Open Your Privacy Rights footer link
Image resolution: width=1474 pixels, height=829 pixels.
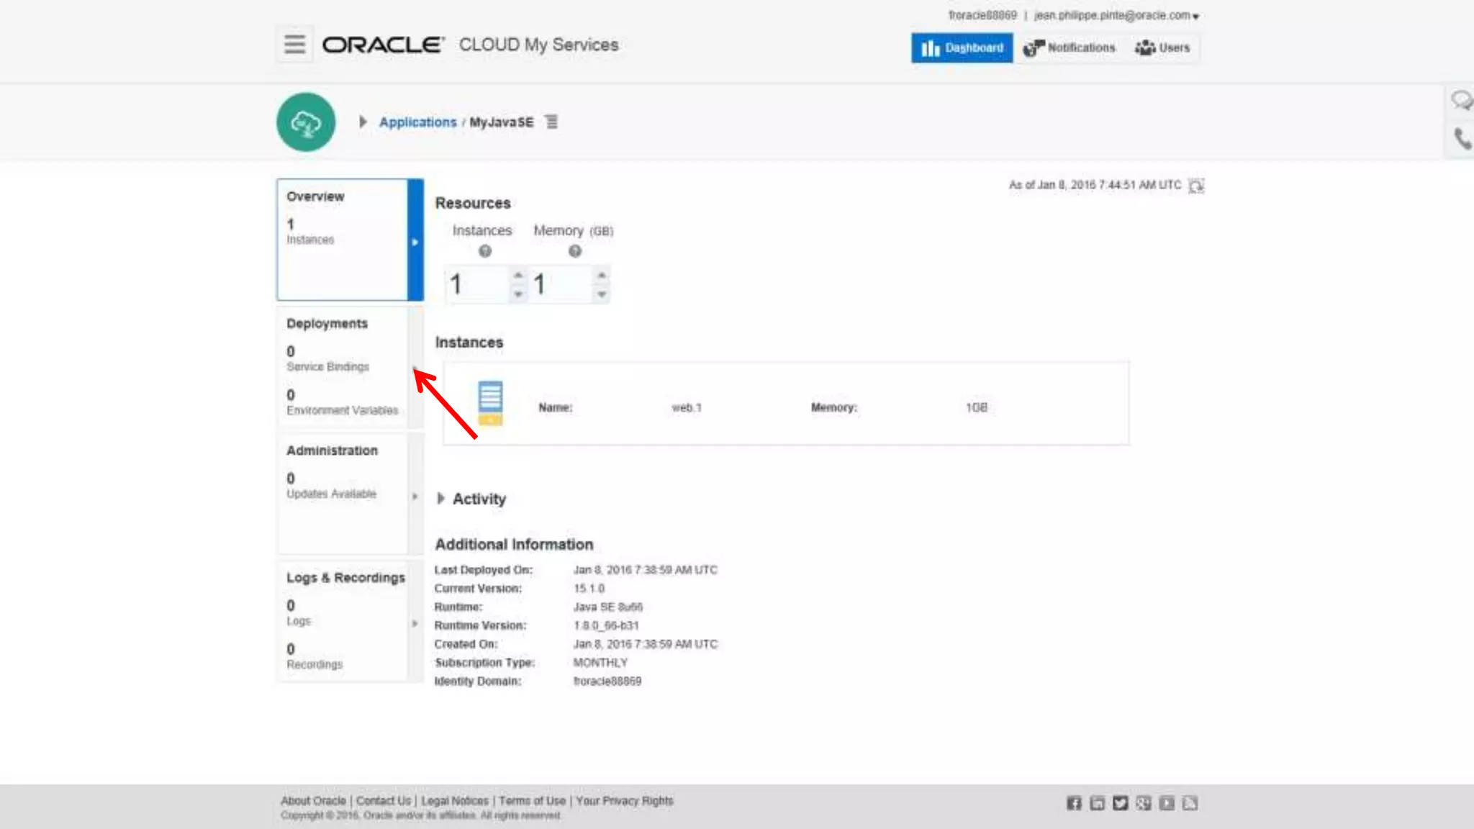click(625, 801)
